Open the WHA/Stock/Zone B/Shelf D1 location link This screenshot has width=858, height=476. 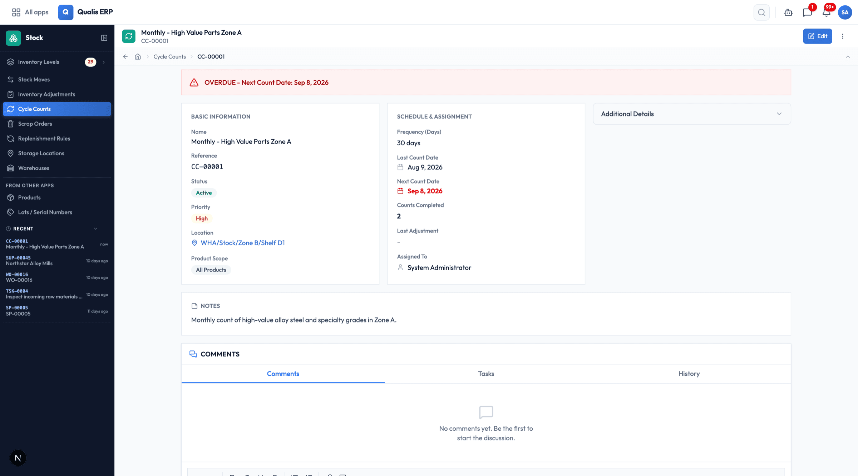pyautogui.click(x=242, y=243)
